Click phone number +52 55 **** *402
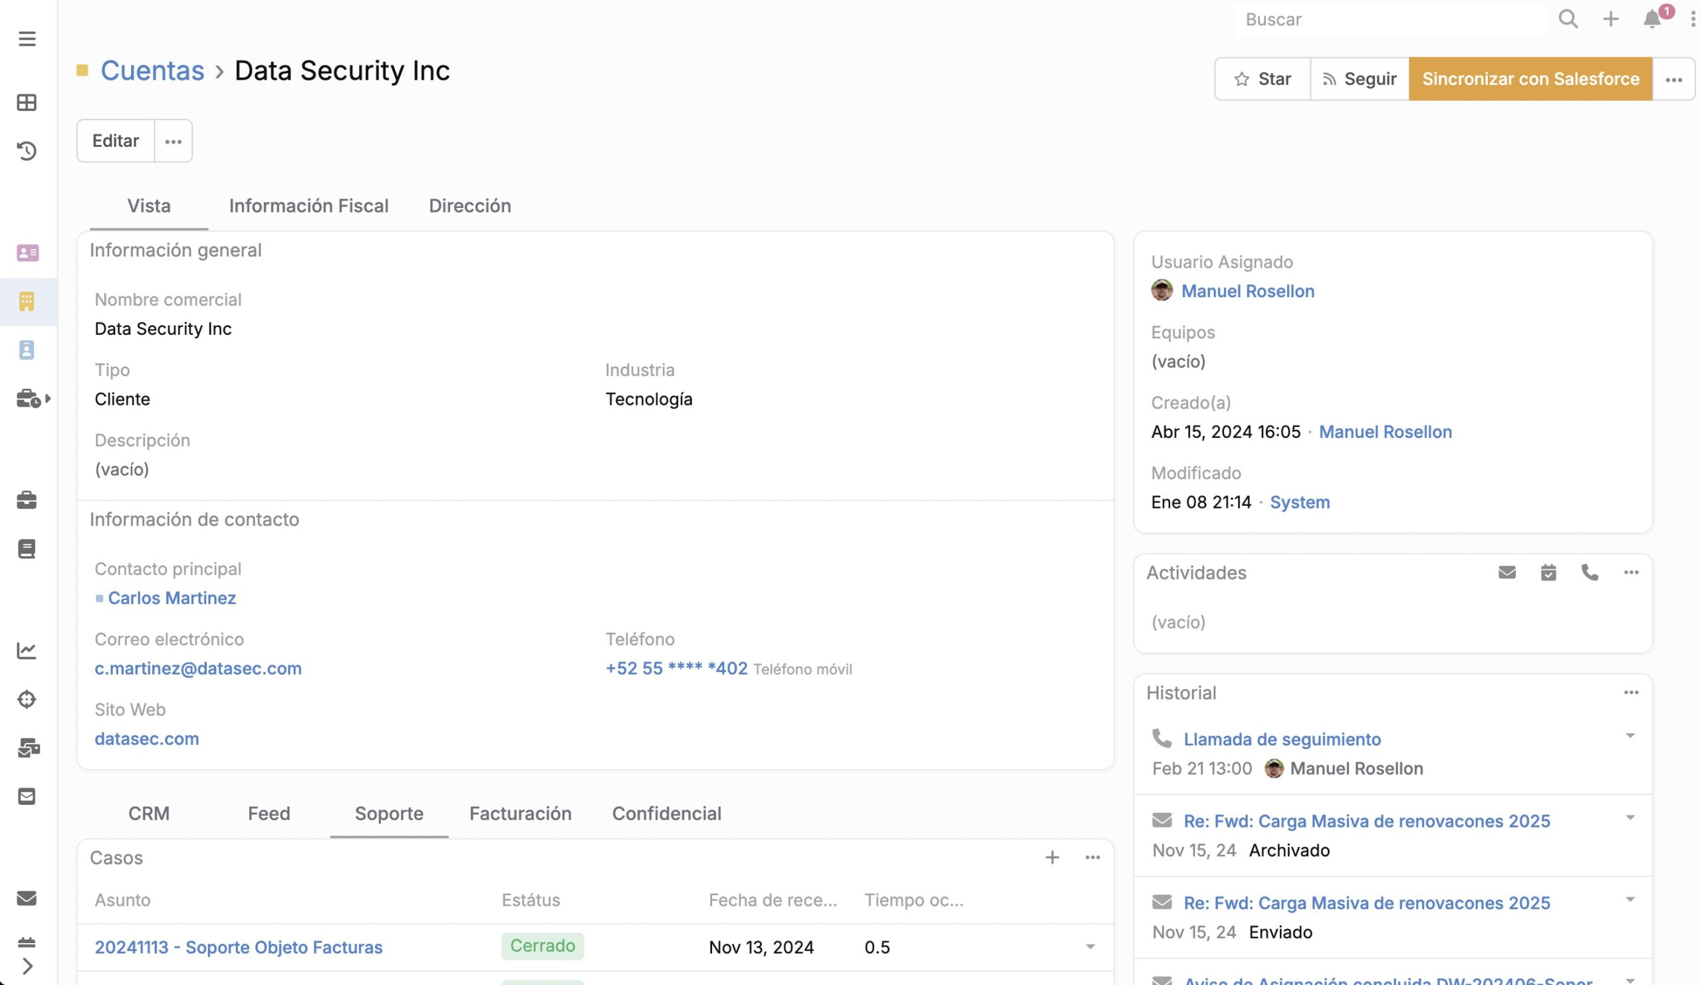 point(676,669)
